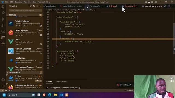Viewport: 175px width, 98px height.
Task: Close the laratrust_seeder.php tab
Action: 162,6
